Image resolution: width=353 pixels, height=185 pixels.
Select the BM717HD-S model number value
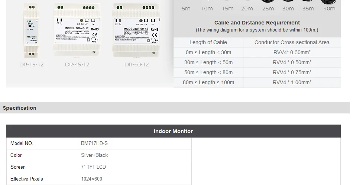pyautogui.click(x=94, y=143)
